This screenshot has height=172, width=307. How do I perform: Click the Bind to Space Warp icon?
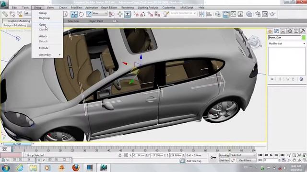tap(20, 14)
